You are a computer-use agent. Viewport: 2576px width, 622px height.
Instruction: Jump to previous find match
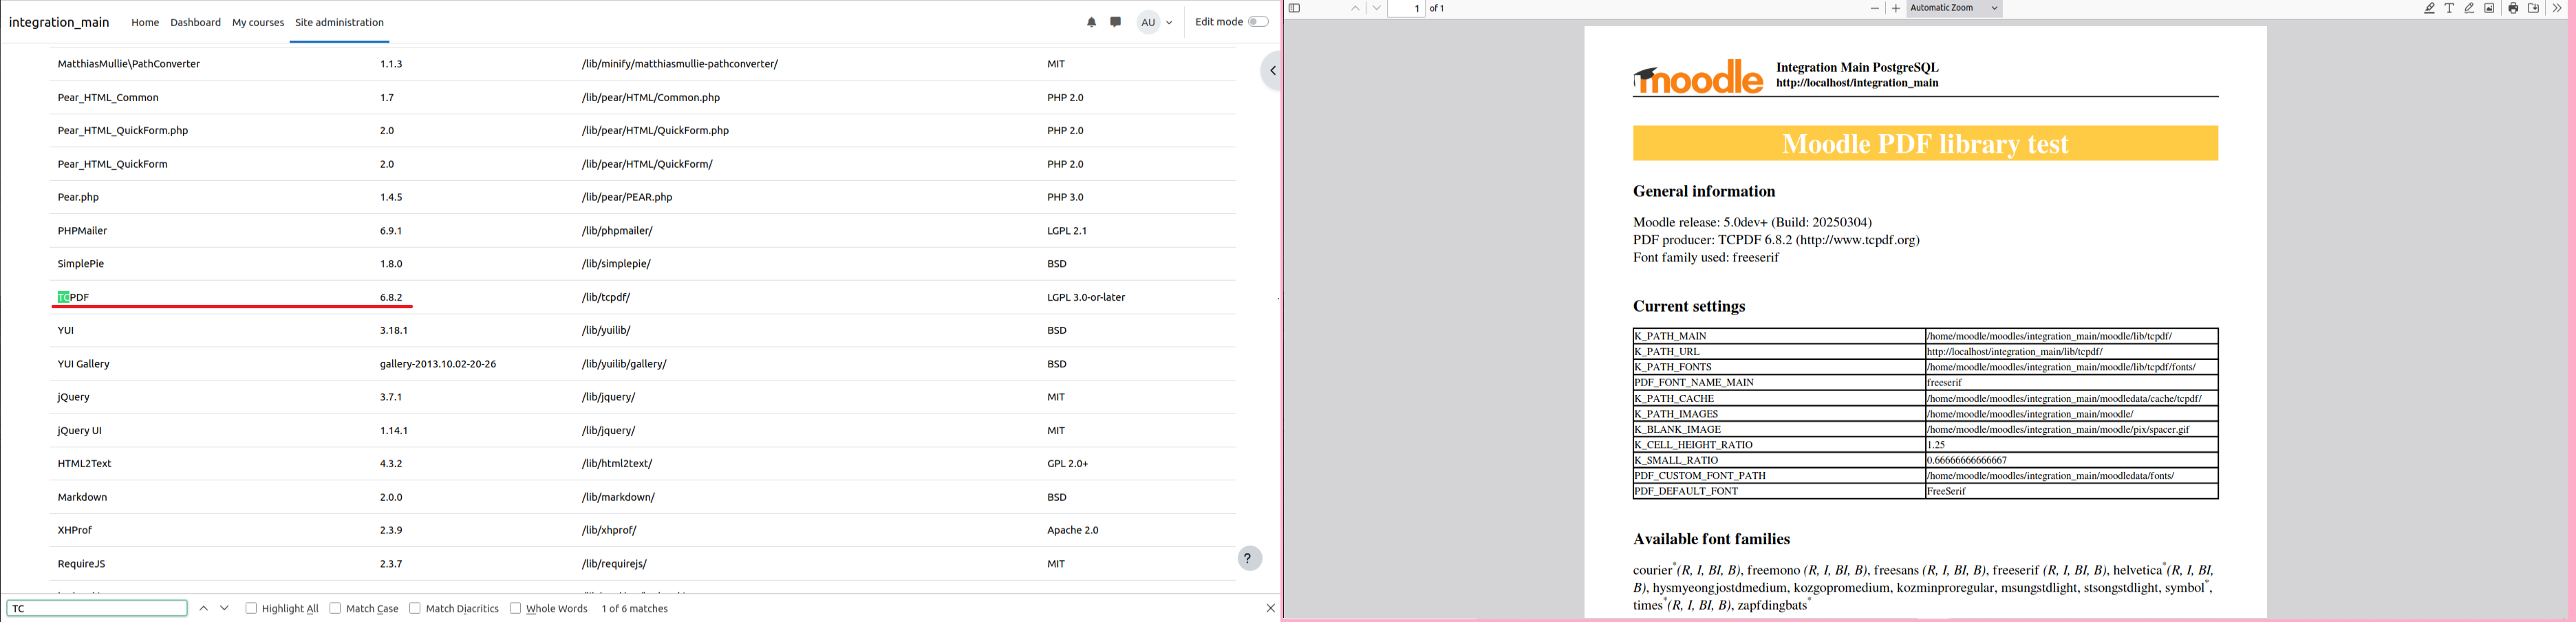click(x=204, y=608)
